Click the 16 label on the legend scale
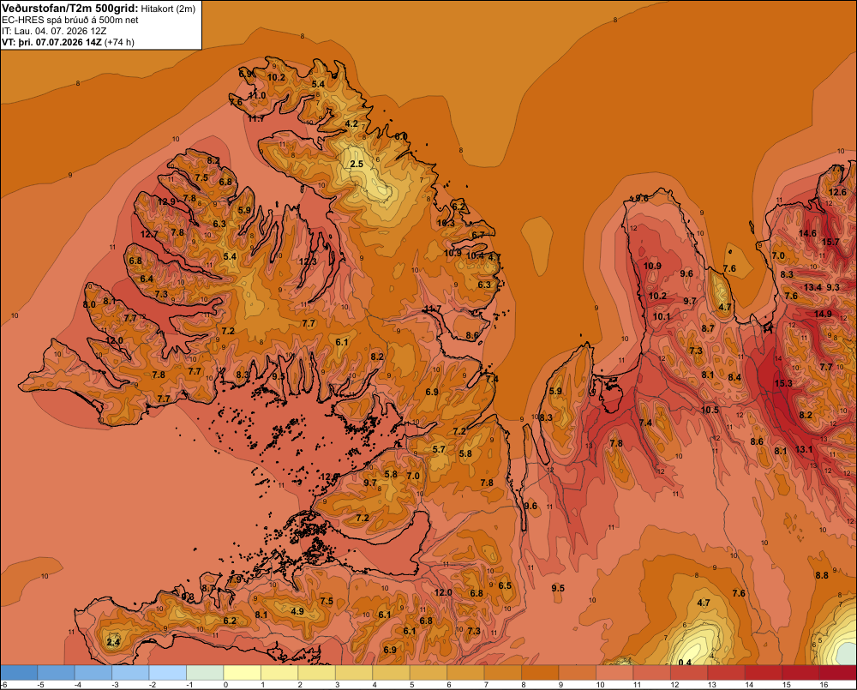Screen dimensions: 857x690 point(824,685)
